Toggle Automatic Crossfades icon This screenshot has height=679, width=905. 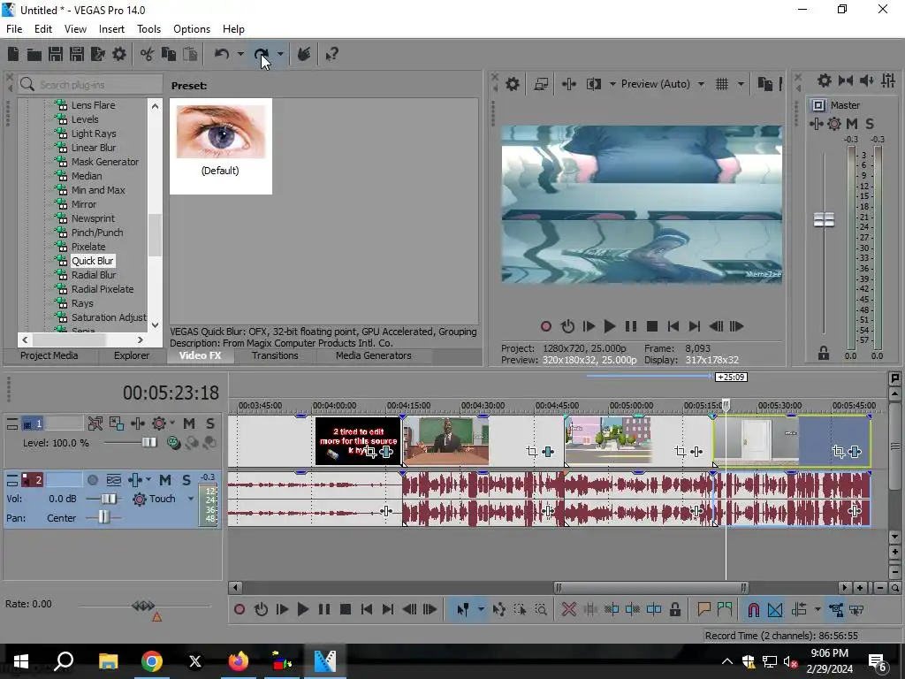click(775, 609)
